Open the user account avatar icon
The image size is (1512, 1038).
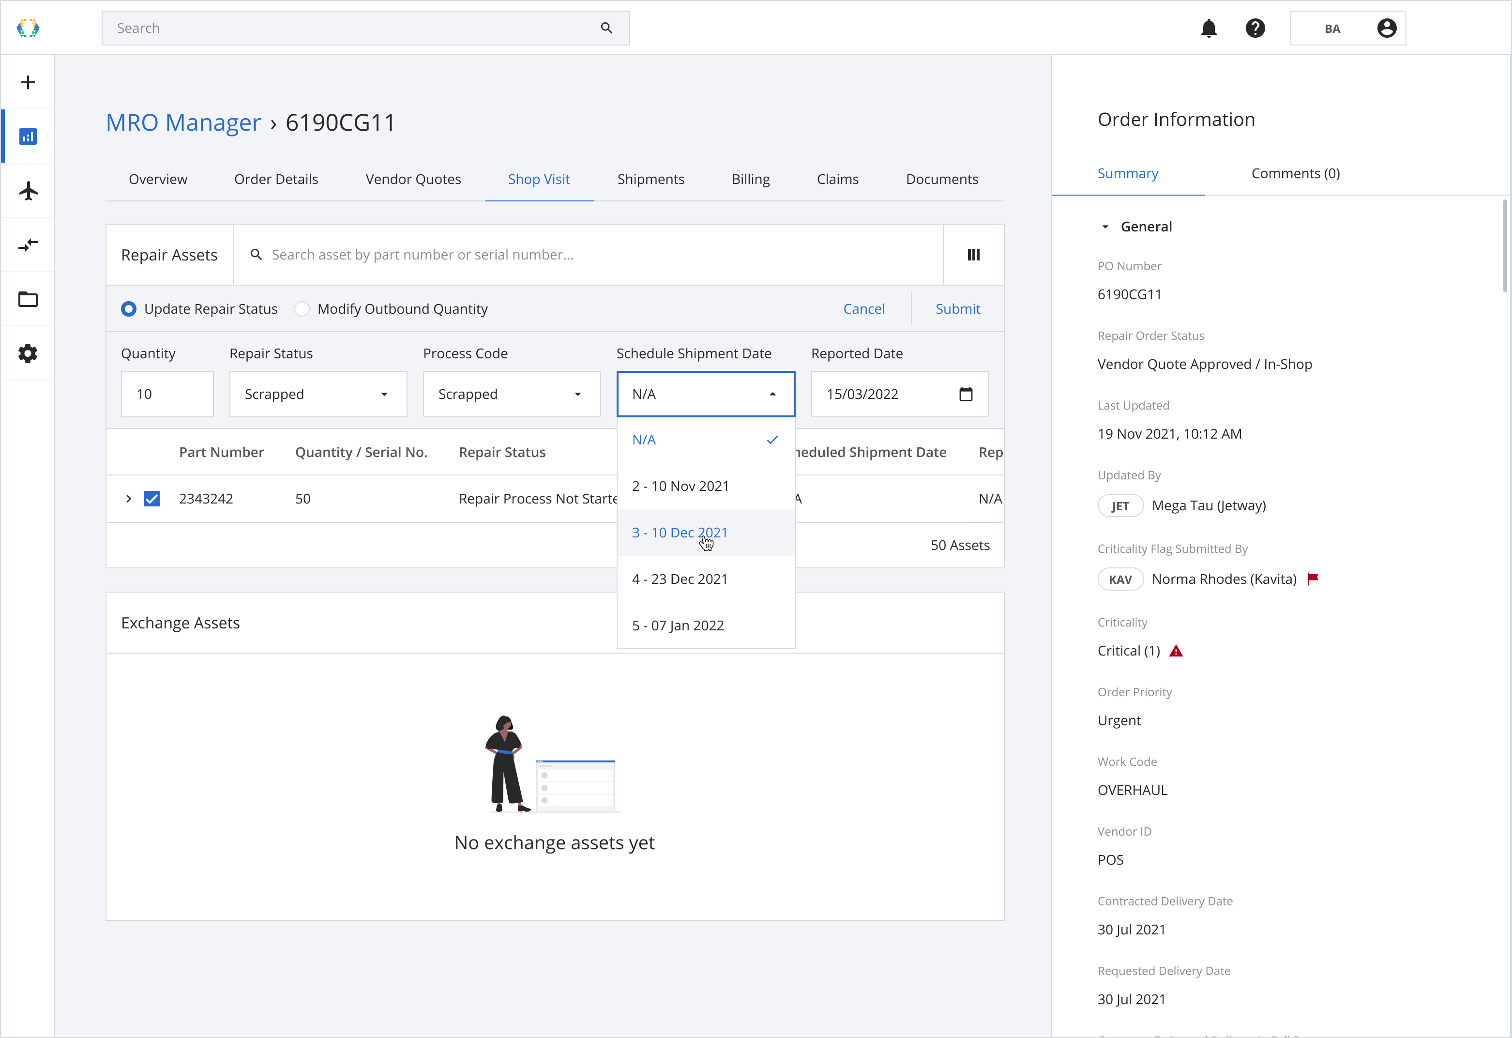pyautogui.click(x=1387, y=28)
